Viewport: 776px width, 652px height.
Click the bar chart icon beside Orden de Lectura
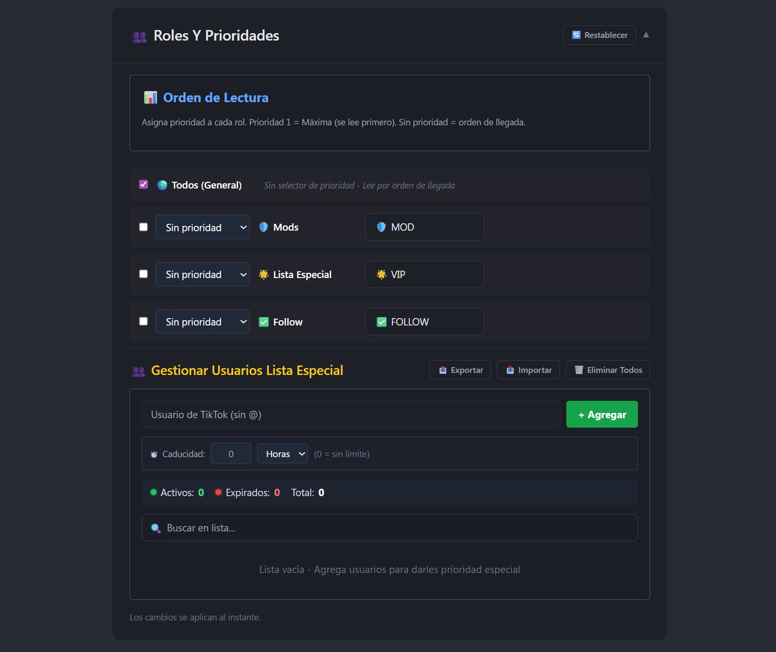[150, 97]
